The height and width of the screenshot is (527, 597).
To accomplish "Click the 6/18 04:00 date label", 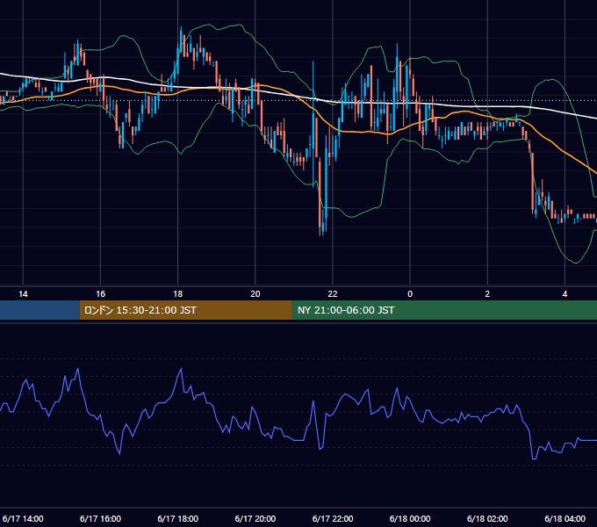I will click(565, 519).
